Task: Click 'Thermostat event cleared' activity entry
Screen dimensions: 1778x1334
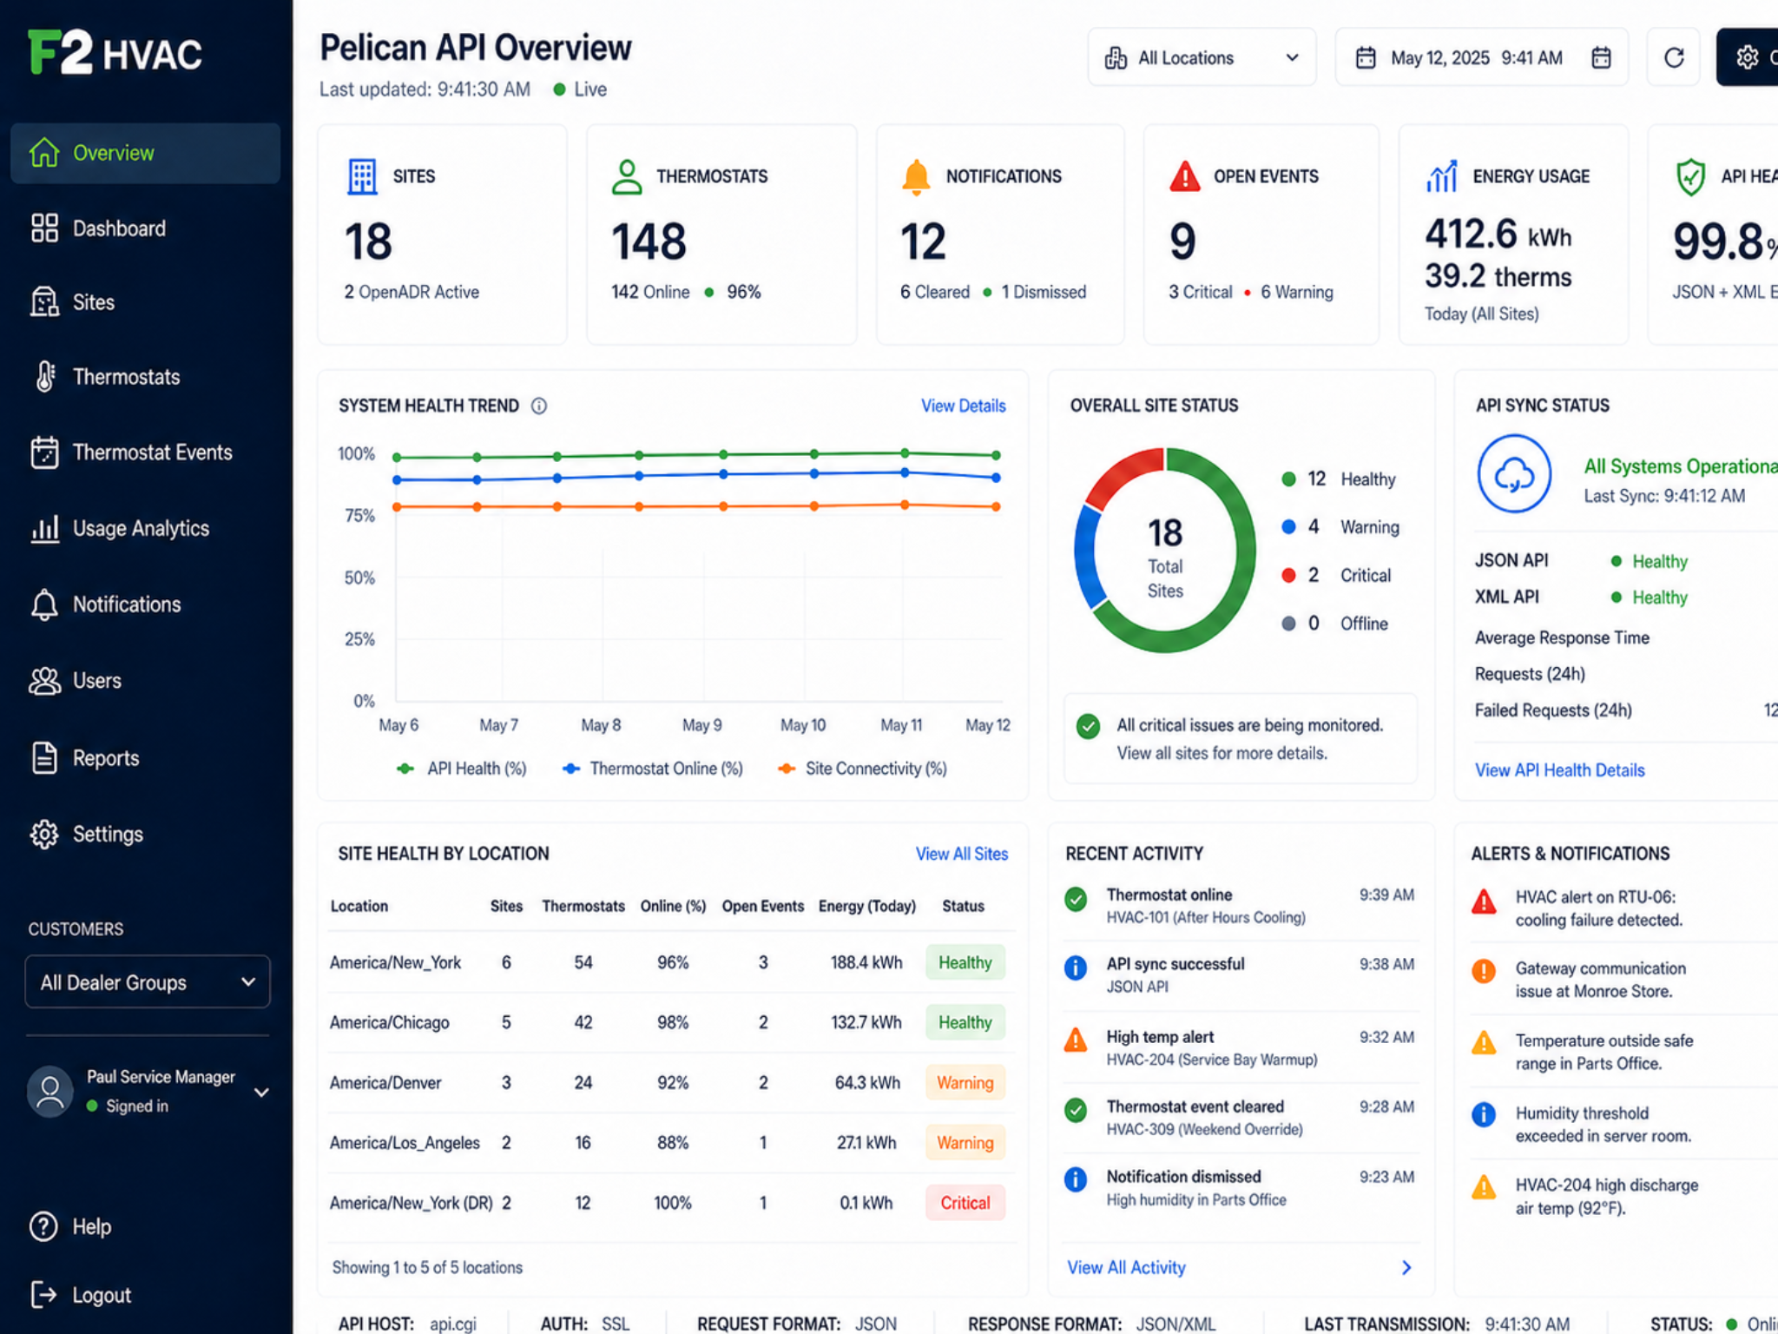Action: pyautogui.click(x=1240, y=1118)
